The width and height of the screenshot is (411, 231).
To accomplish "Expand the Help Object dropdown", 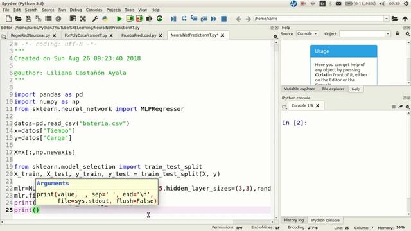I will [388, 34].
